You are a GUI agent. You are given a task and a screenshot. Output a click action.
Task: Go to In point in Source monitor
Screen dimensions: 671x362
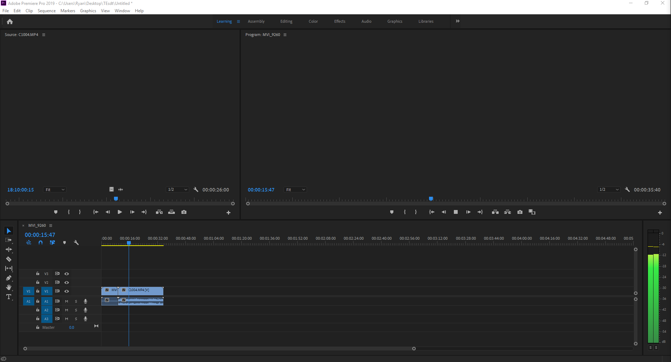pos(95,212)
